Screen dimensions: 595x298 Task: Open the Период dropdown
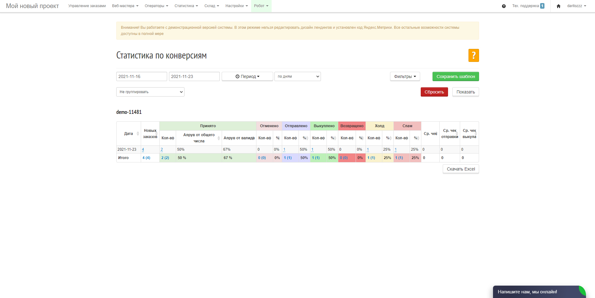(x=247, y=76)
